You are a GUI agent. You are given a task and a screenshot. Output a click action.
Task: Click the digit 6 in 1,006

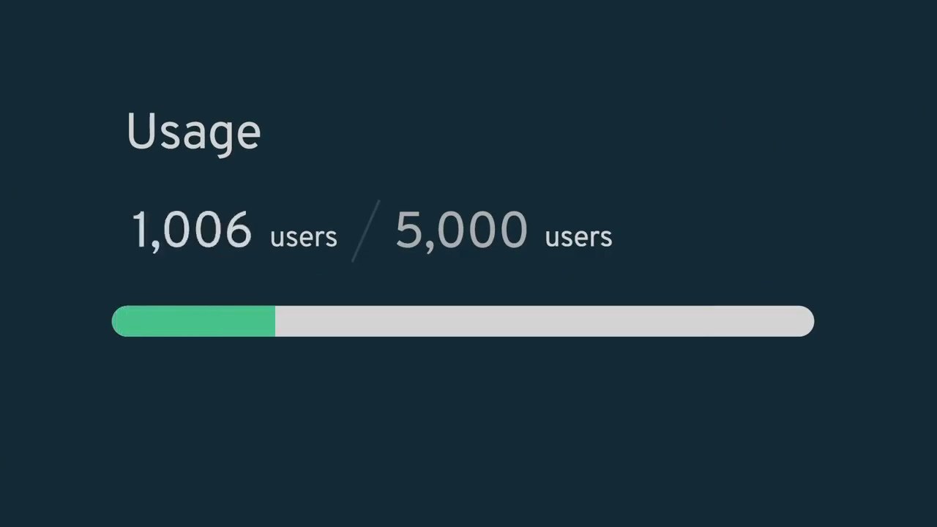(x=238, y=230)
